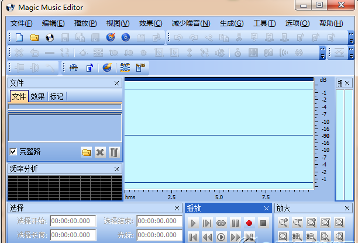This screenshot has height=243, width=358.
Task: Close the 选择 panel
Action: tap(177, 208)
